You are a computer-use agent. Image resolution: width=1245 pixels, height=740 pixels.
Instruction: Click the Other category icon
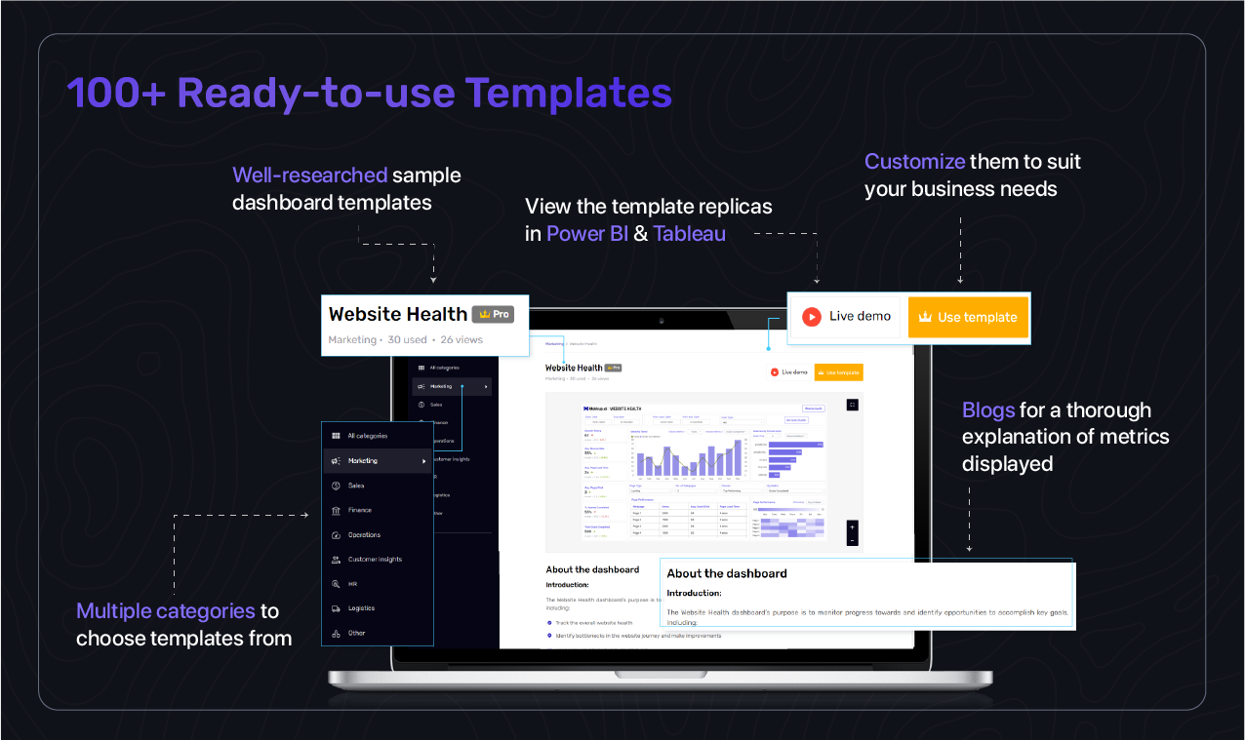pos(336,633)
